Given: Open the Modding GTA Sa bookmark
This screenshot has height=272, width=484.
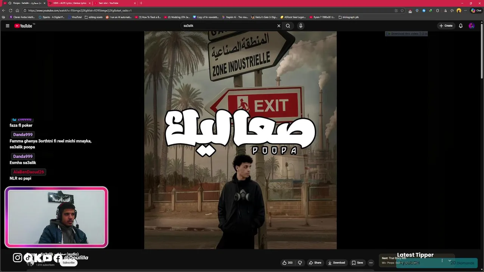Looking at the screenshot, I should (177, 17).
